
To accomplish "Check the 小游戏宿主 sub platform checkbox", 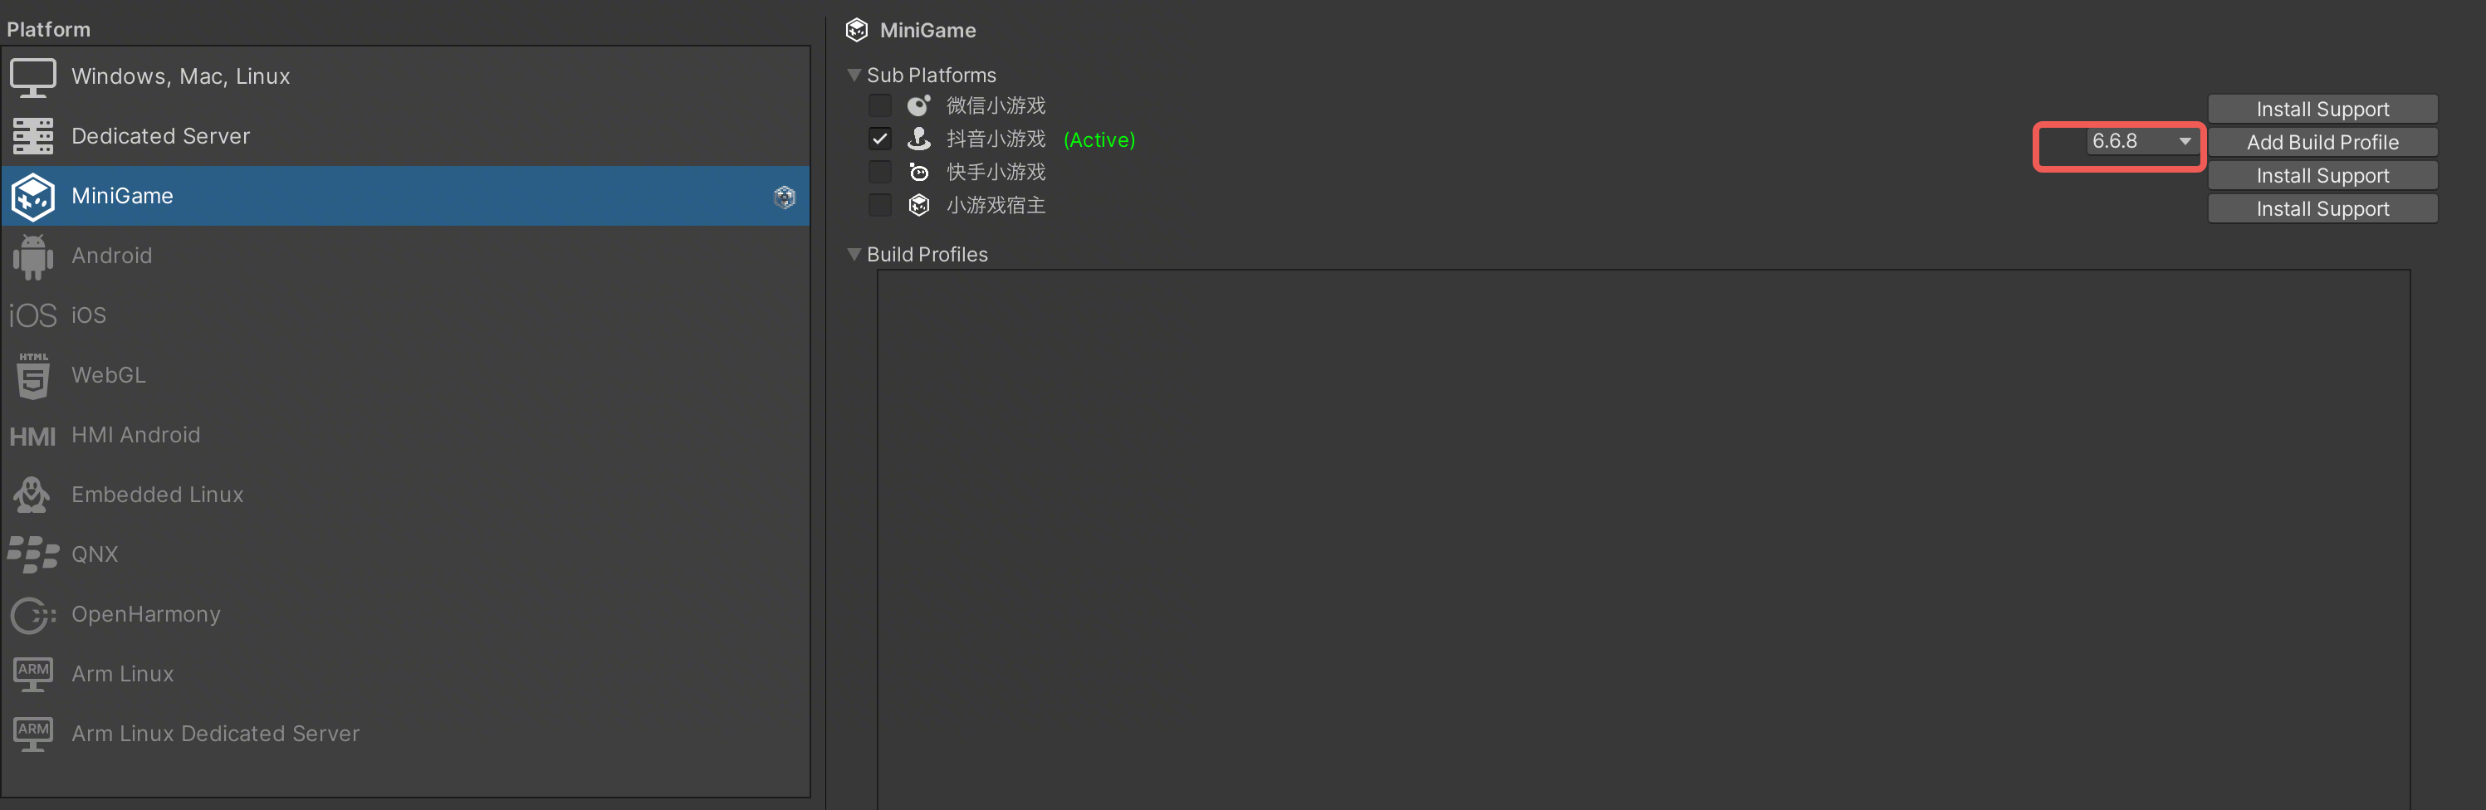I will pyautogui.click(x=879, y=205).
